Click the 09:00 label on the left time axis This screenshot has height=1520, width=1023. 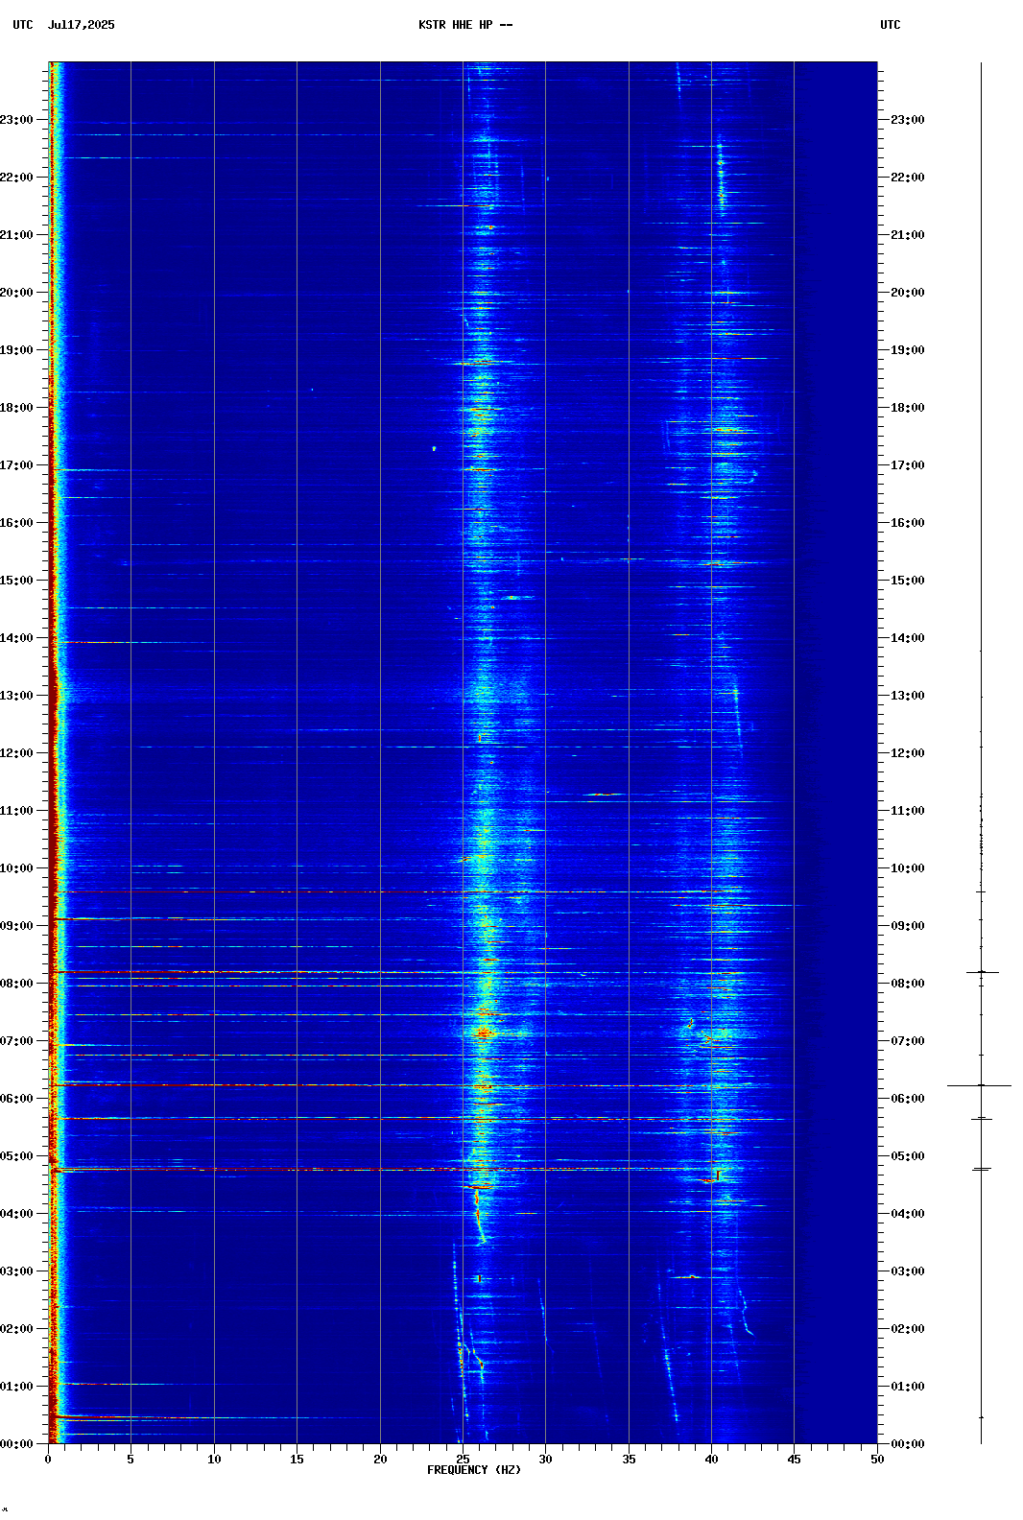16,926
